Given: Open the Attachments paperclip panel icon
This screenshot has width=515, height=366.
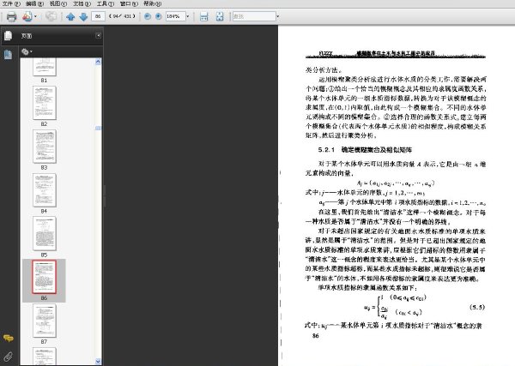Looking at the screenshot, I should pyautogui.click(x=9, y=357).
